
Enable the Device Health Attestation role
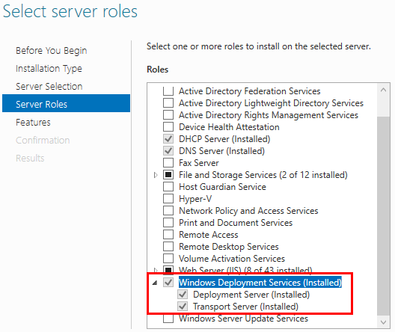tap(168, 127)
